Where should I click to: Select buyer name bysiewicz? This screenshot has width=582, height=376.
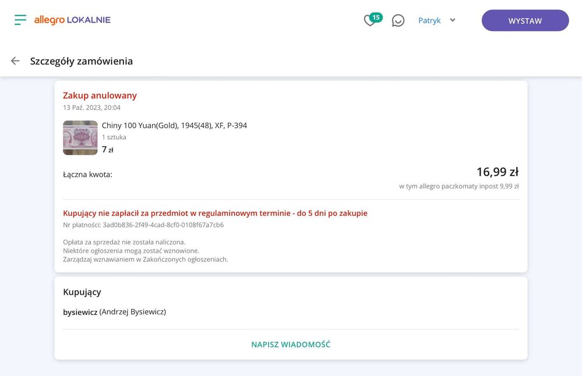point(80,312)
